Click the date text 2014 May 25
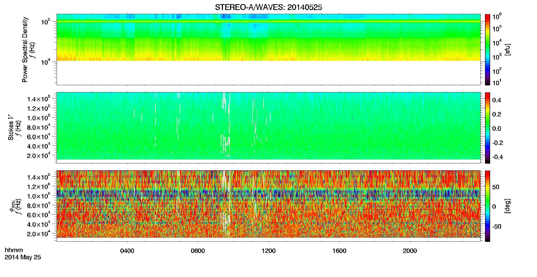The width and height of the screenshot is (537, 277). pyautogui.click(x=23, y=257)
